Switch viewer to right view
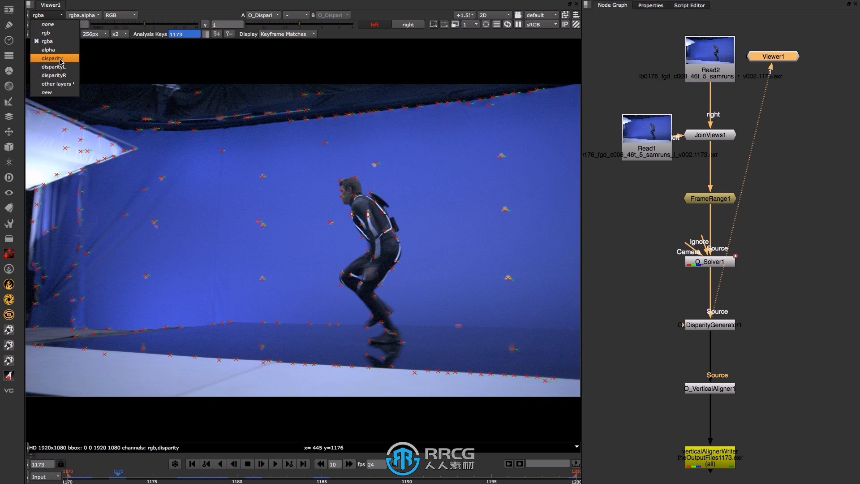Screen dimensions: 860x484 (x=408, y=24)
